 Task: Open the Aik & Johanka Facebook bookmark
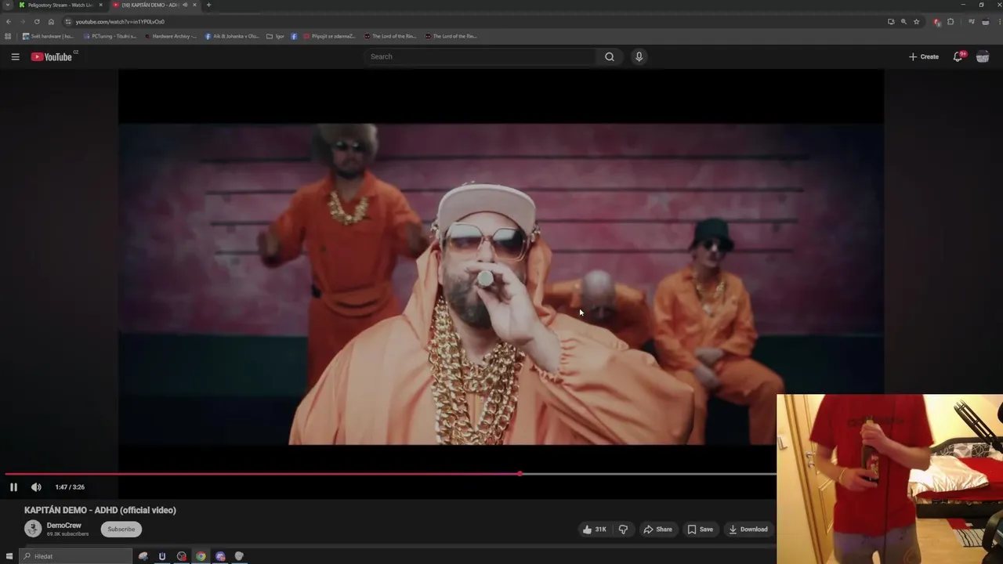click(232, 36)
